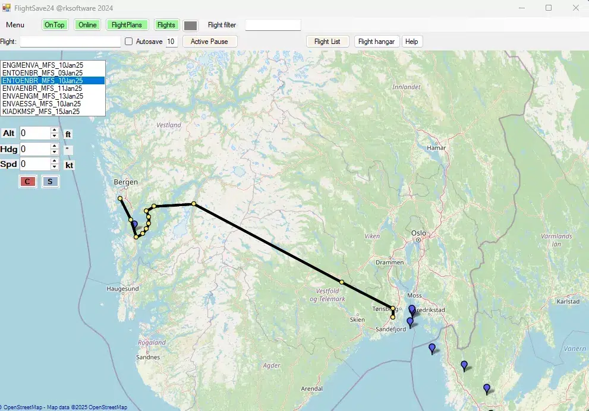Click the route's northernmost waypoint below Bergen label
The image size is (589, 411).
(120, 198)
